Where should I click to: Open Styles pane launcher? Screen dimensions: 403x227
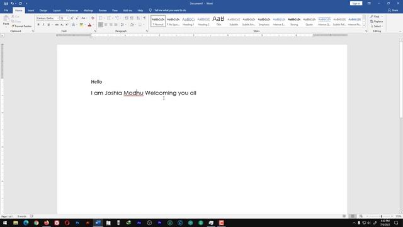click(366, 31)
